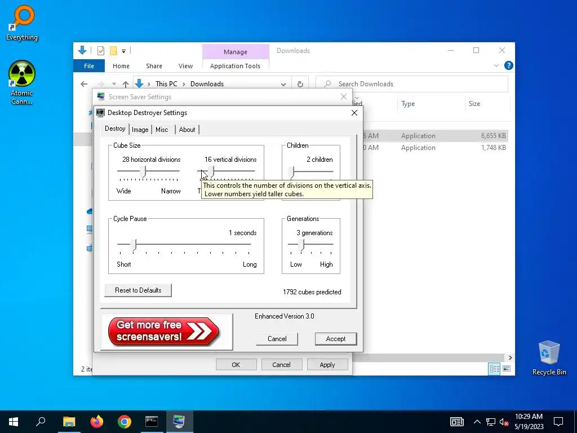
Task: Click the Generations slider thumb
Action: pyautogui.click(x=301, y=245)
